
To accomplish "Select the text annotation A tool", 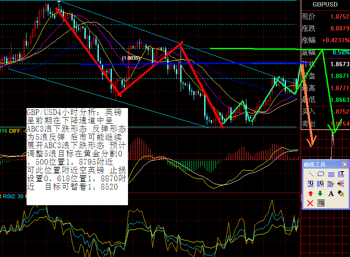I will (x=331, y=193).
